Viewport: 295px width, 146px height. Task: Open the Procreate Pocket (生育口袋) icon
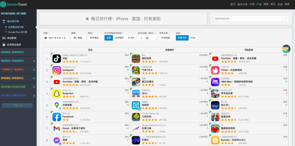pyautogui.click(x=136, y=128)
